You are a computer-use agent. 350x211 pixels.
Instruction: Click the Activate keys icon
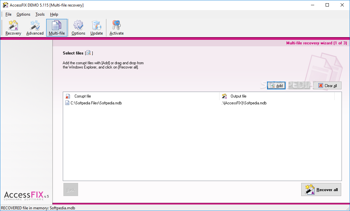point(116,28)
